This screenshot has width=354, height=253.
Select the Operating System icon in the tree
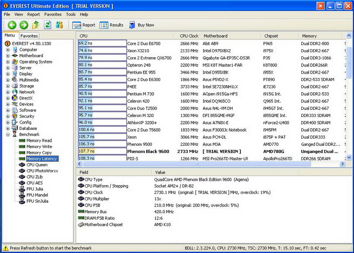click(x=15, y=62)
